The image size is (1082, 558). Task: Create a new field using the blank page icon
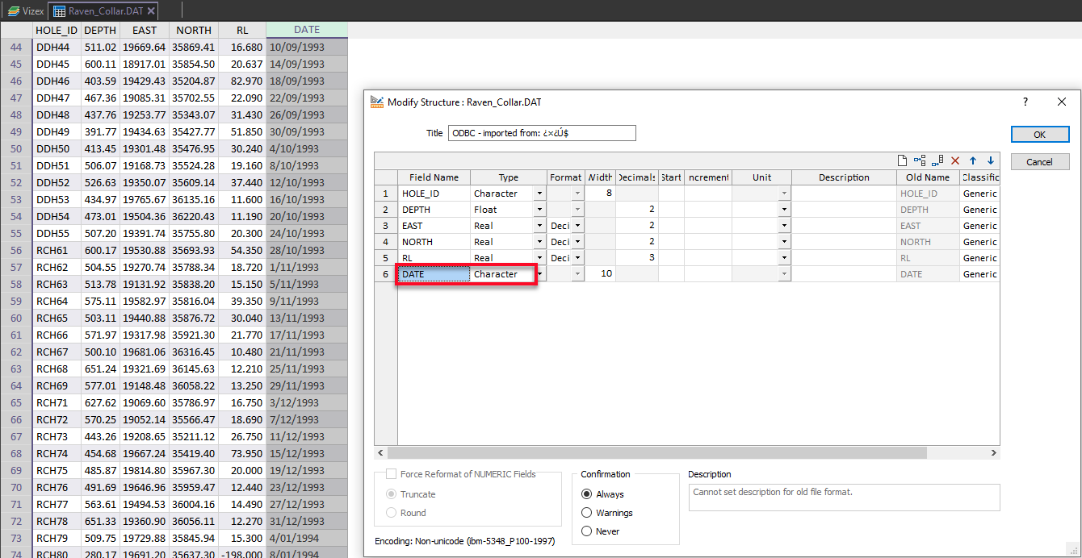point(902,160)
